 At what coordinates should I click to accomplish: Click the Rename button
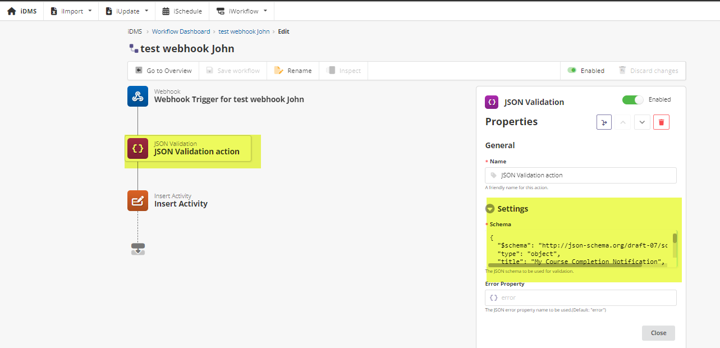pyautogui.click(x=292, y=71)
